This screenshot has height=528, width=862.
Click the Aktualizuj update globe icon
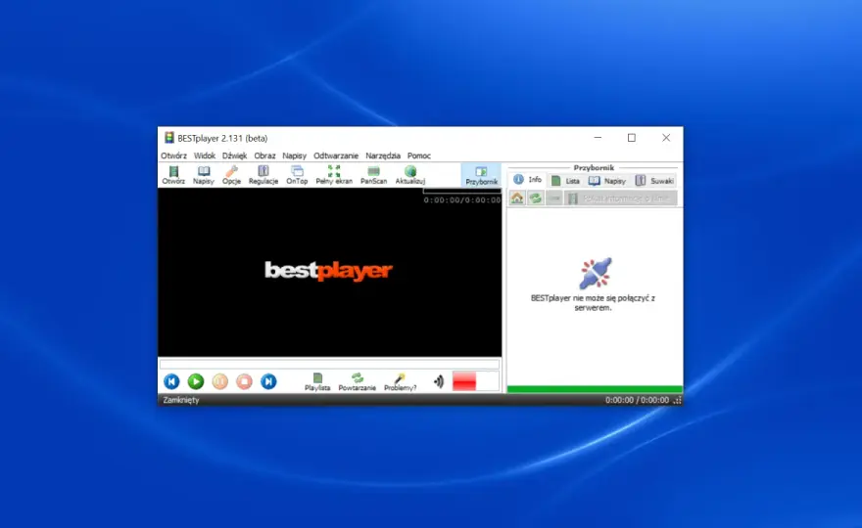pos(410,175)
